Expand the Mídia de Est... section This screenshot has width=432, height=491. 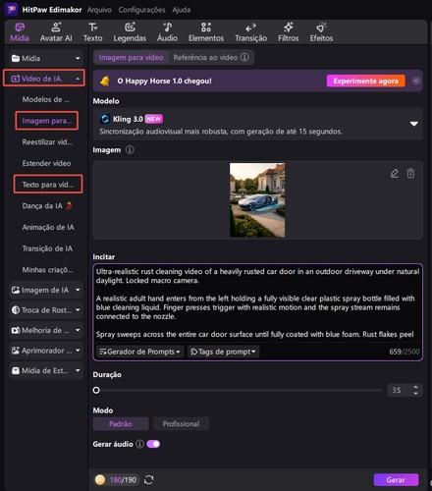tap(46, 371)
